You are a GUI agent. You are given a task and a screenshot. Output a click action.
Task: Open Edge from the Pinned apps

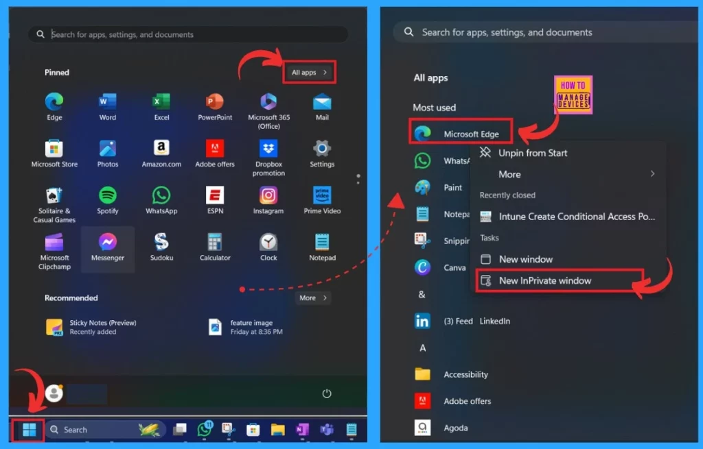(54, 106)
